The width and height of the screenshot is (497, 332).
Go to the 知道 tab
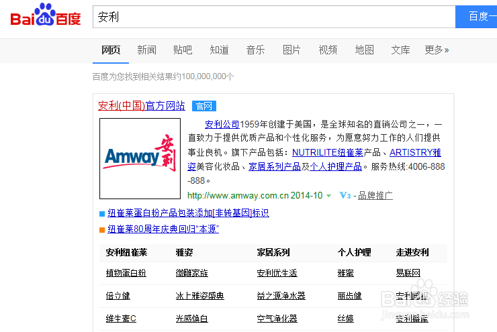[219, 50]
